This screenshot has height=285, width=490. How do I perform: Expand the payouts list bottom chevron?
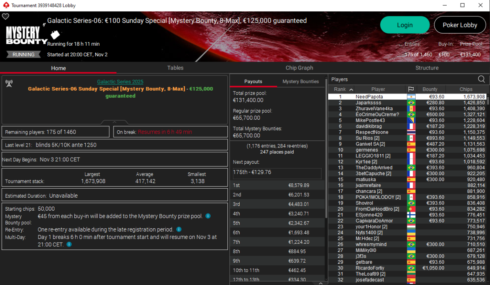(321, 283)
